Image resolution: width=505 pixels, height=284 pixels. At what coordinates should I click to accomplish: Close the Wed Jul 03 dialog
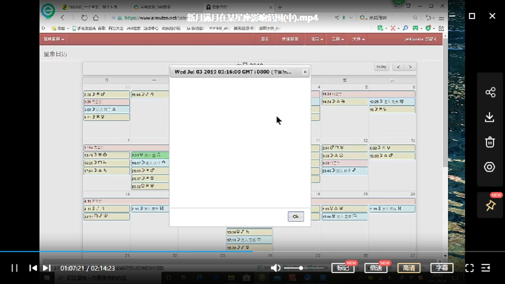[x=305, y=72]
